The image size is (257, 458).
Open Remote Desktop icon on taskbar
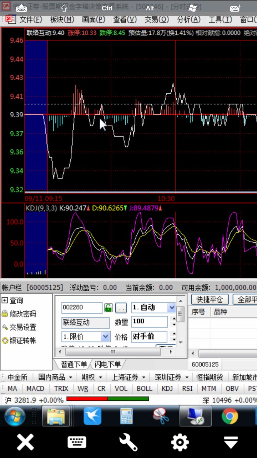(x=195, y=416)
